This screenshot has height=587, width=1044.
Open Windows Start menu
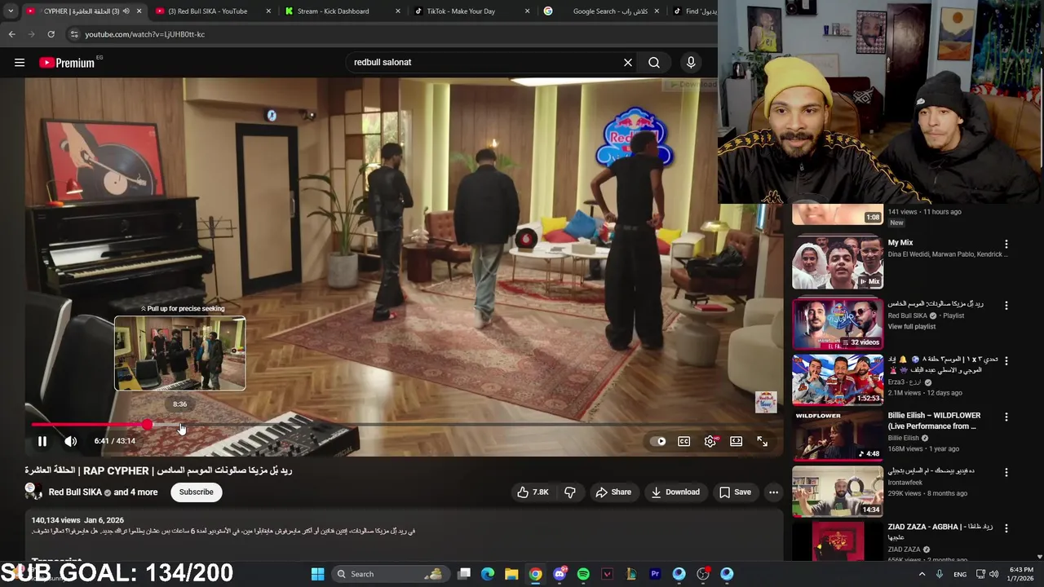click(317, 574)
